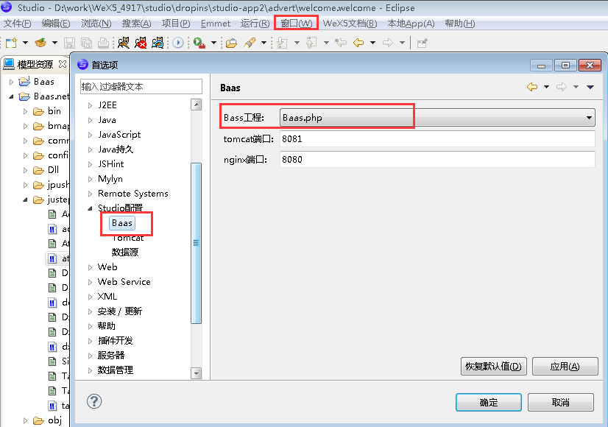This screenshot has height=427, width=608.
Task: Click the New wizard toolbar icon
Action: (x=12, y=43)
